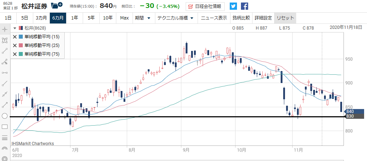Image resolution: width=367 pixels, height=161 pixels.
Task: Select the arrow line tool
Action: coord(5,105)
